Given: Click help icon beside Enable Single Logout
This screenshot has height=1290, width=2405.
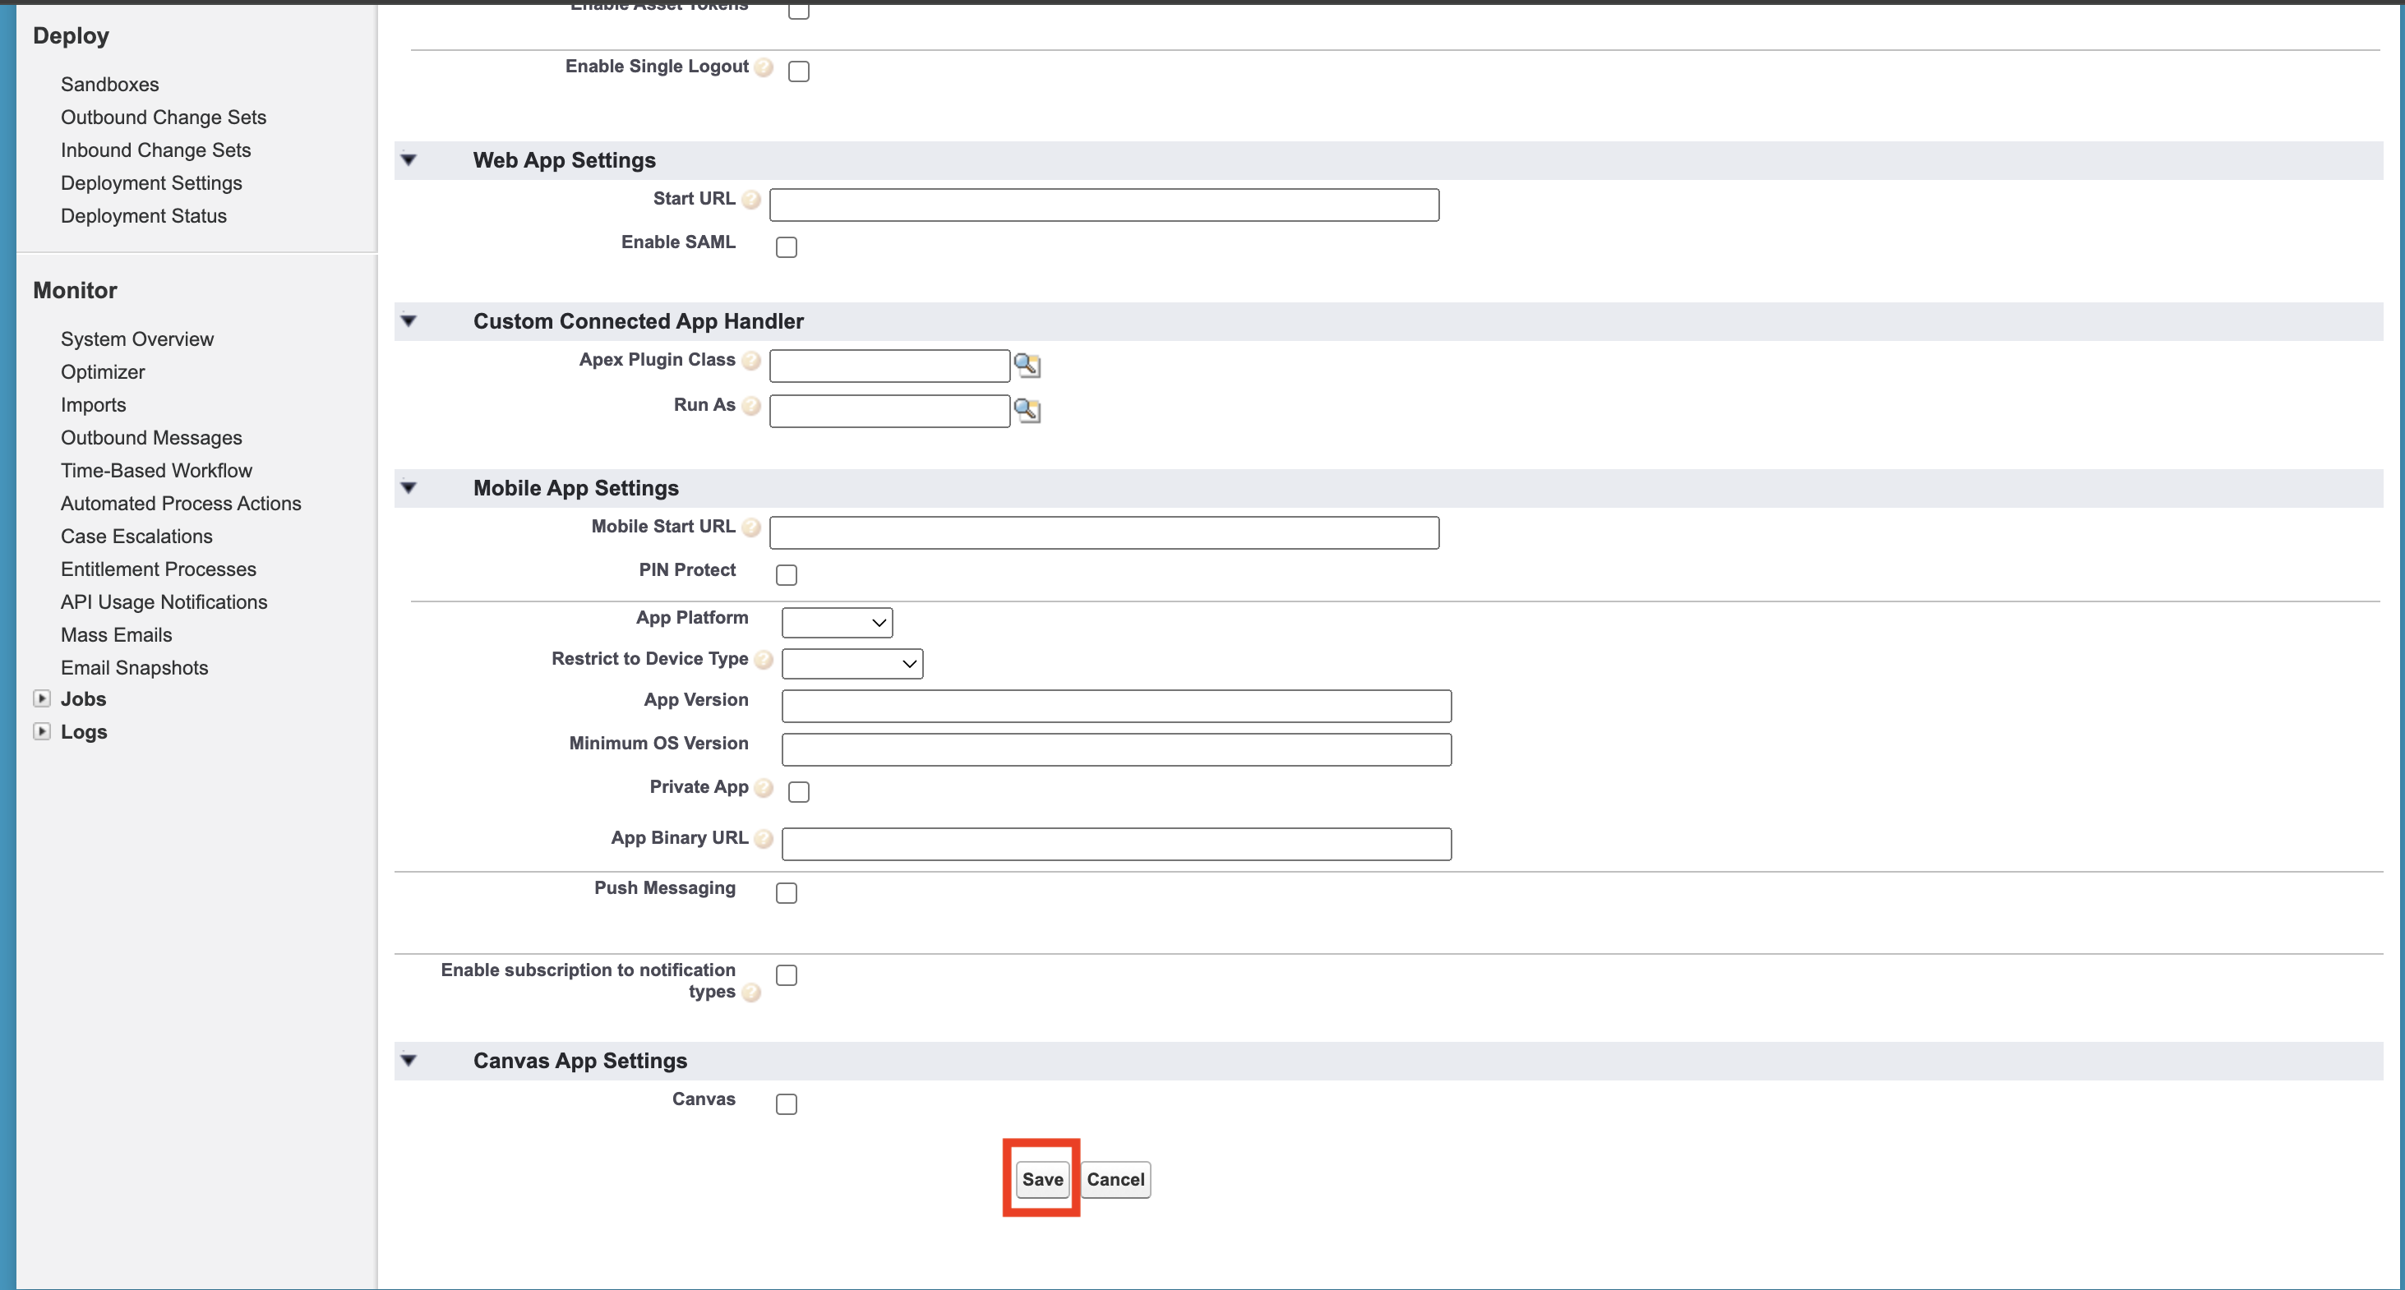Looking at the screenshot, I should click(x=764, y=68).
